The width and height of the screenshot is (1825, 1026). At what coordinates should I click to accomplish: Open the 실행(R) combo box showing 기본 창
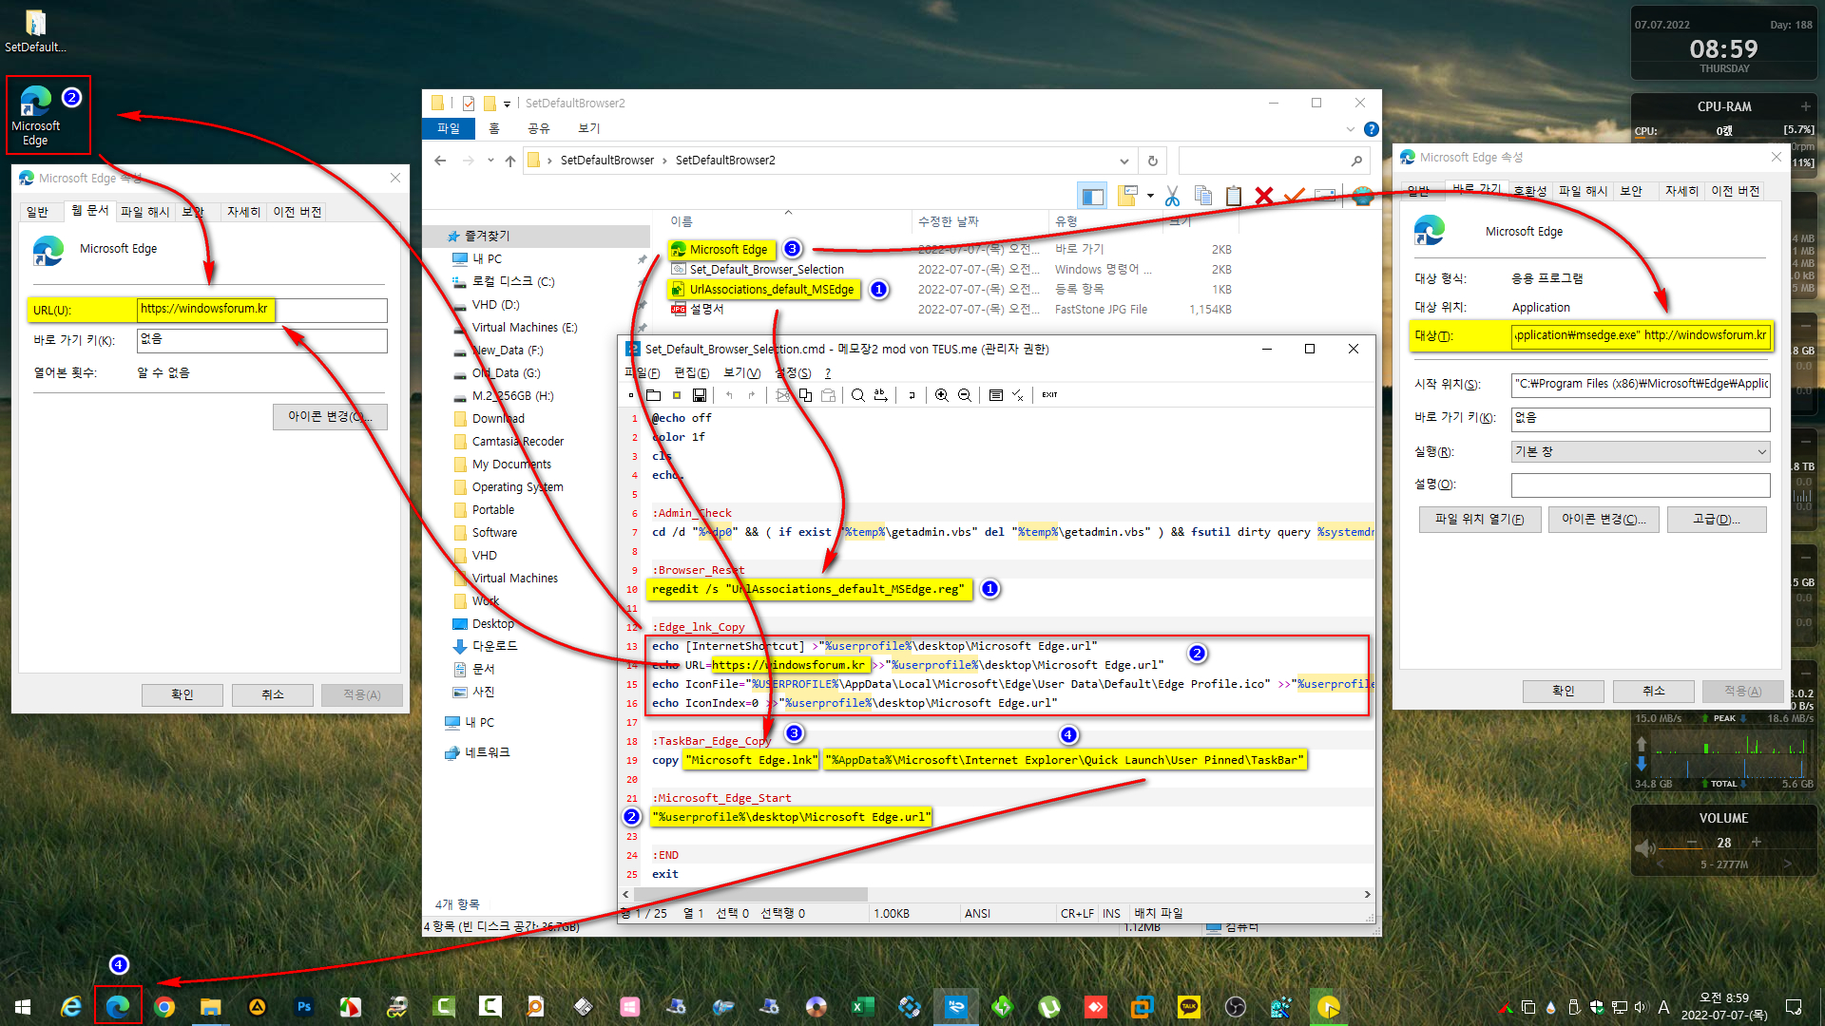coord(1641,452)
